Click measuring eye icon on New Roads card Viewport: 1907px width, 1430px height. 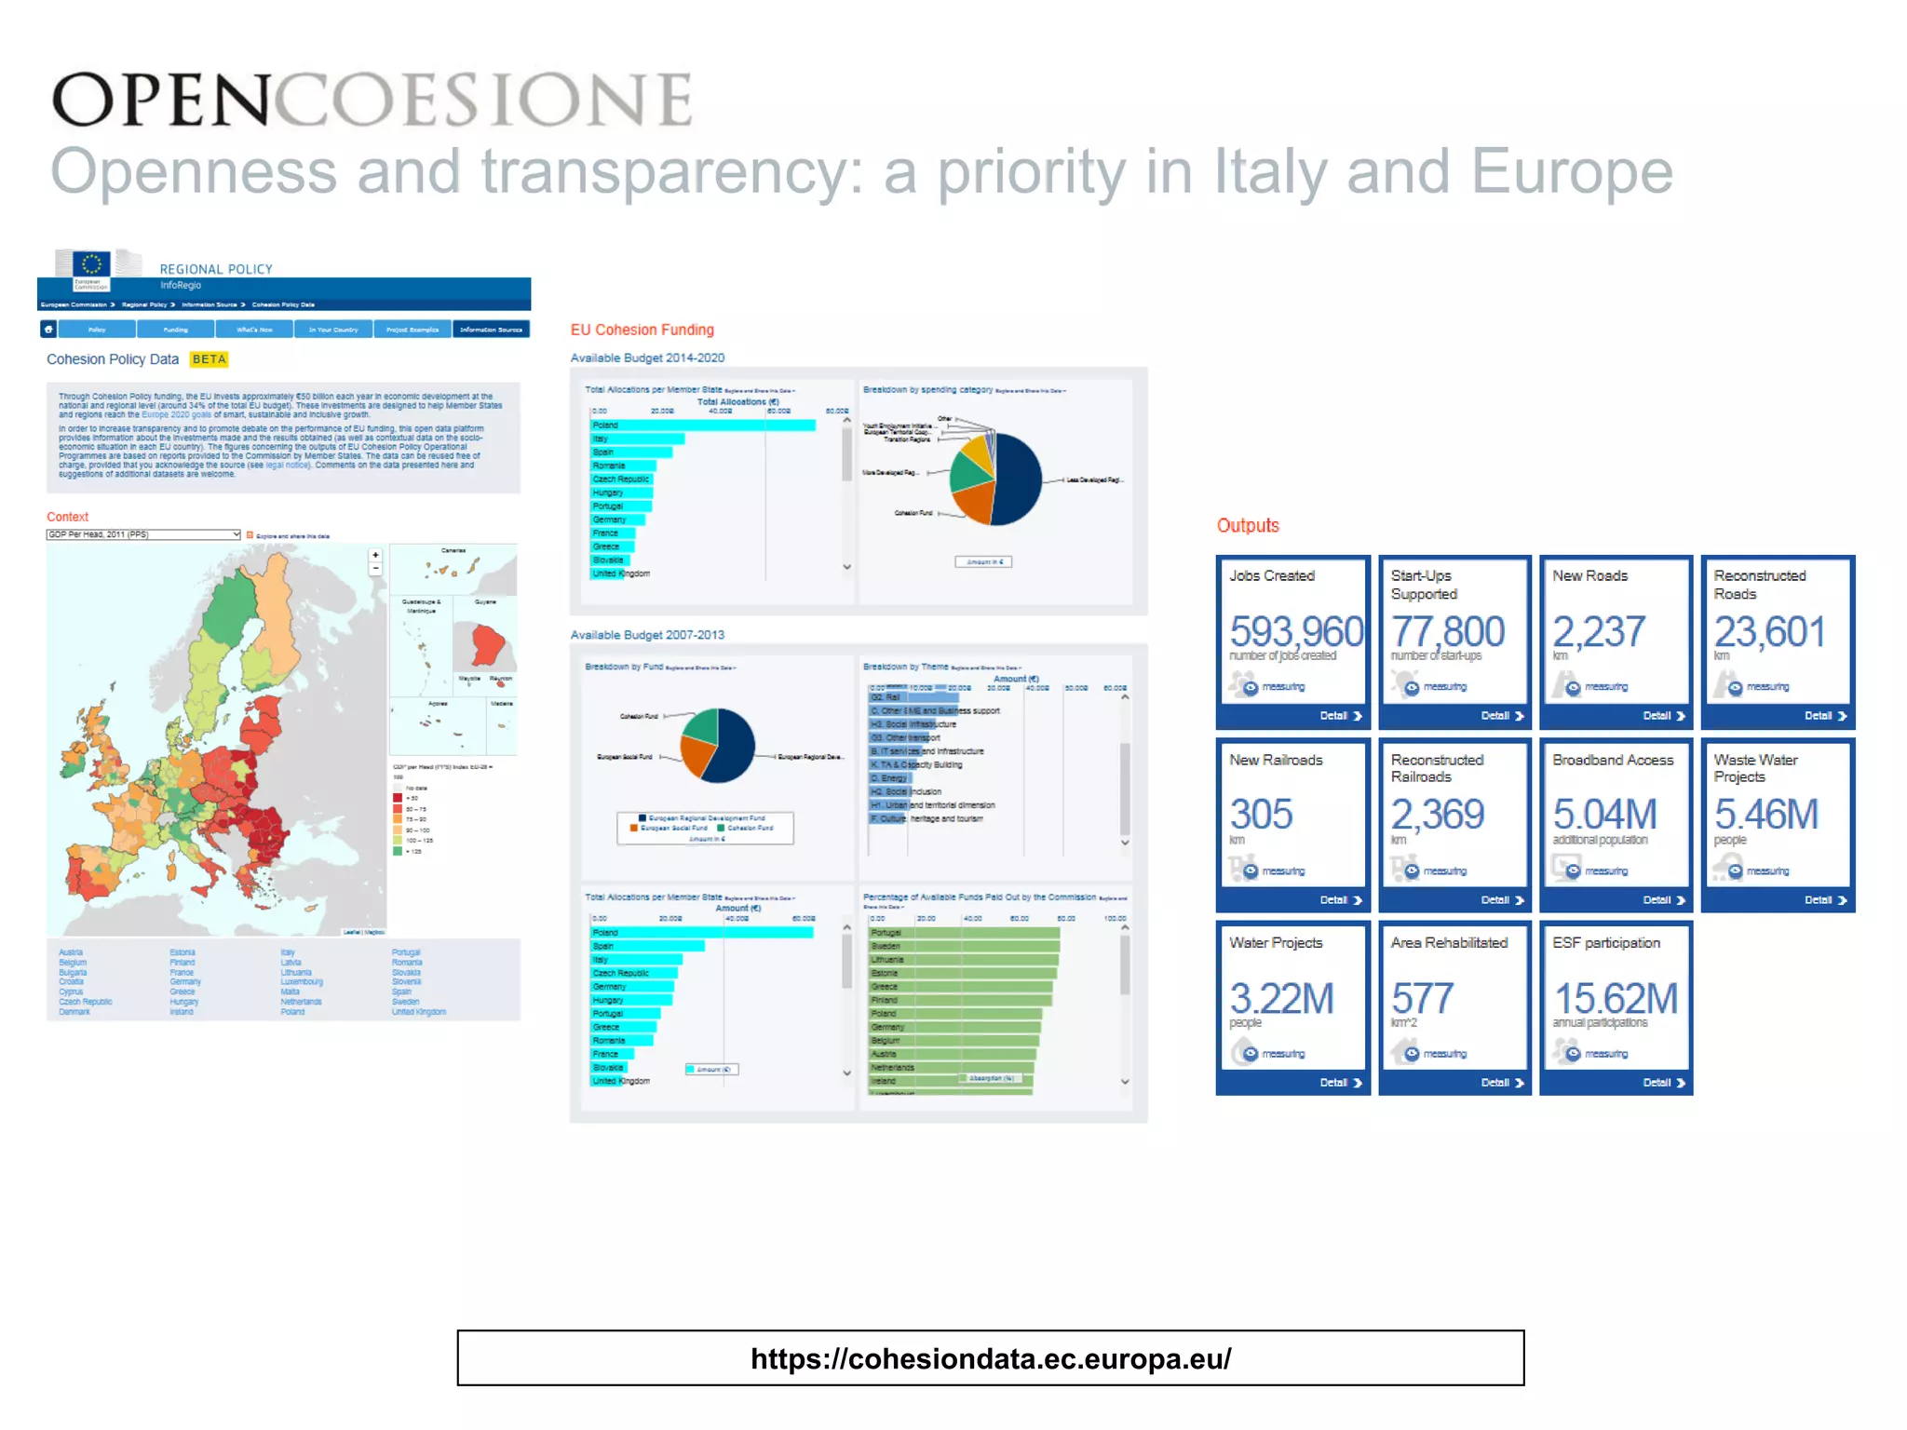tap(1573, 688)
